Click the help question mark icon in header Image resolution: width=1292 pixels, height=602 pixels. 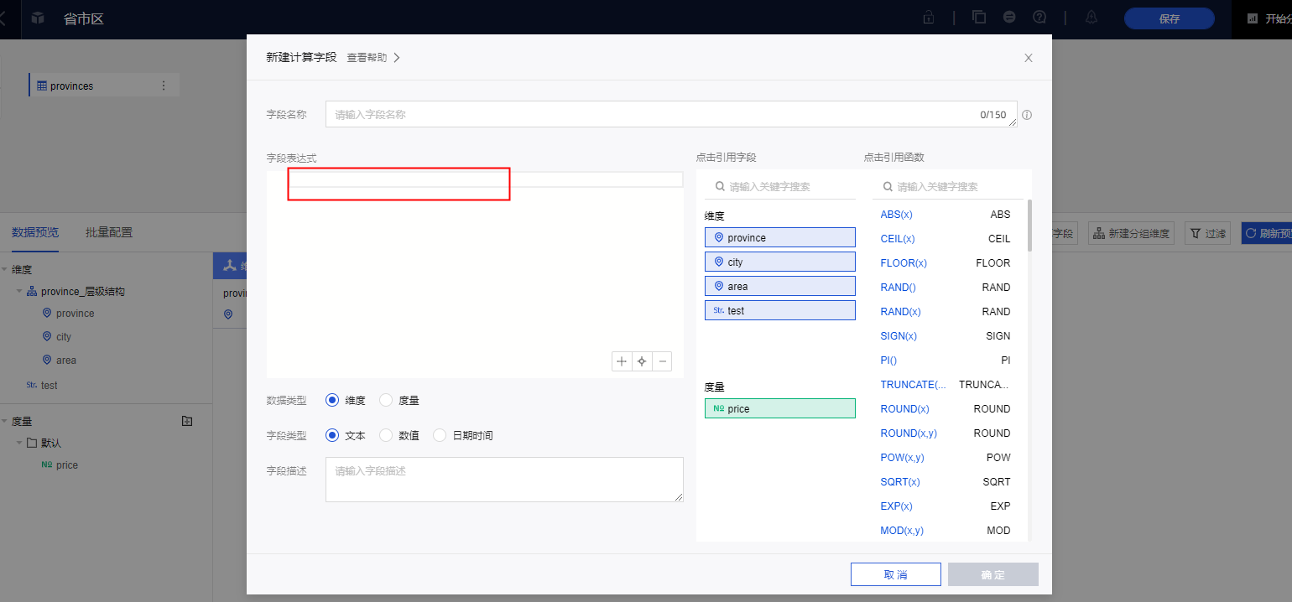1039,18
